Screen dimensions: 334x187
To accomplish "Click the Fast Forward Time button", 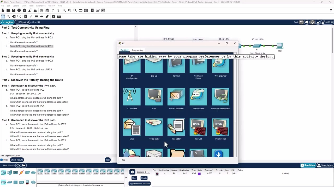I will tap(23, 165).
